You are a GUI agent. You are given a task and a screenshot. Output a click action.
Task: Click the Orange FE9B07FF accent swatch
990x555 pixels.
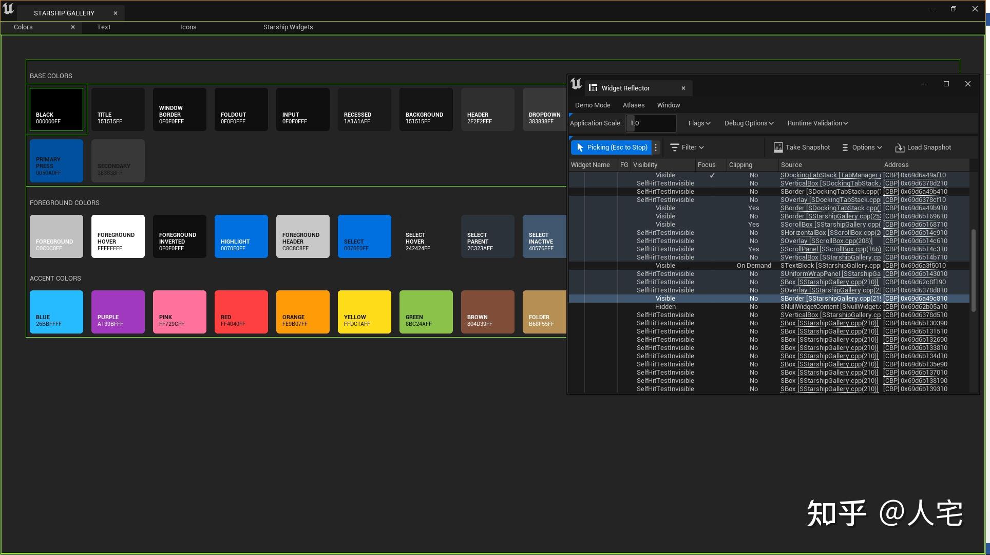[302, 312]
